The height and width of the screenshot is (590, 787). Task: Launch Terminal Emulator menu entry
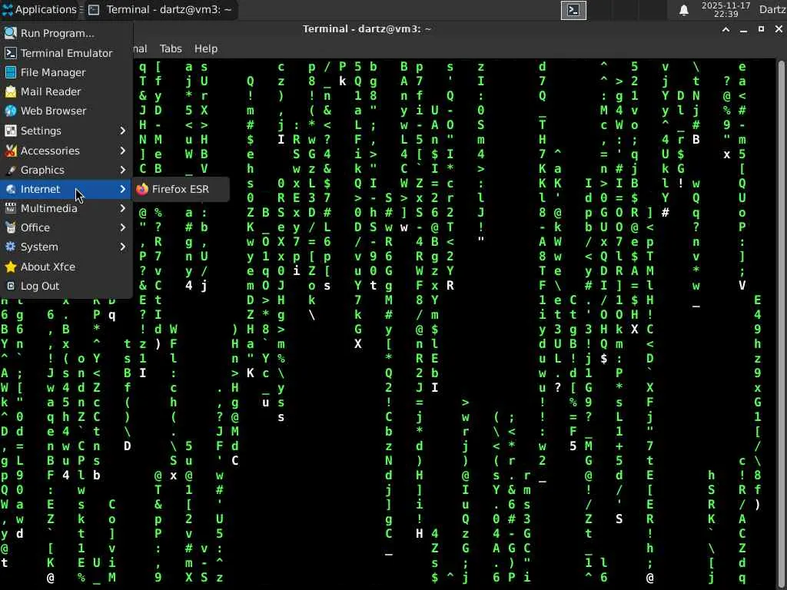[x=66, y=53]
